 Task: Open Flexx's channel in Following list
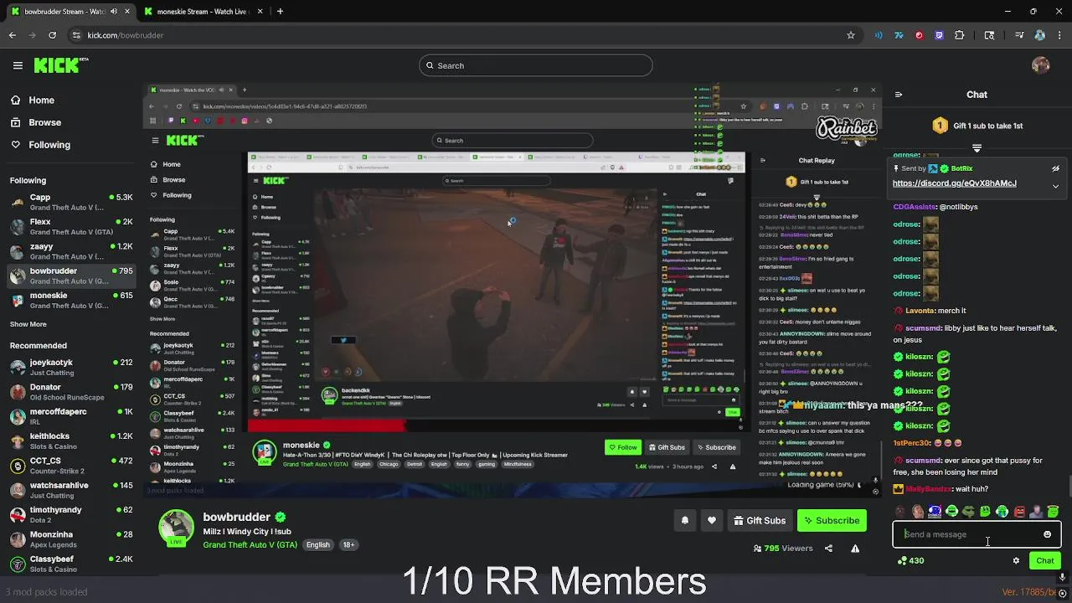(71, 226)
